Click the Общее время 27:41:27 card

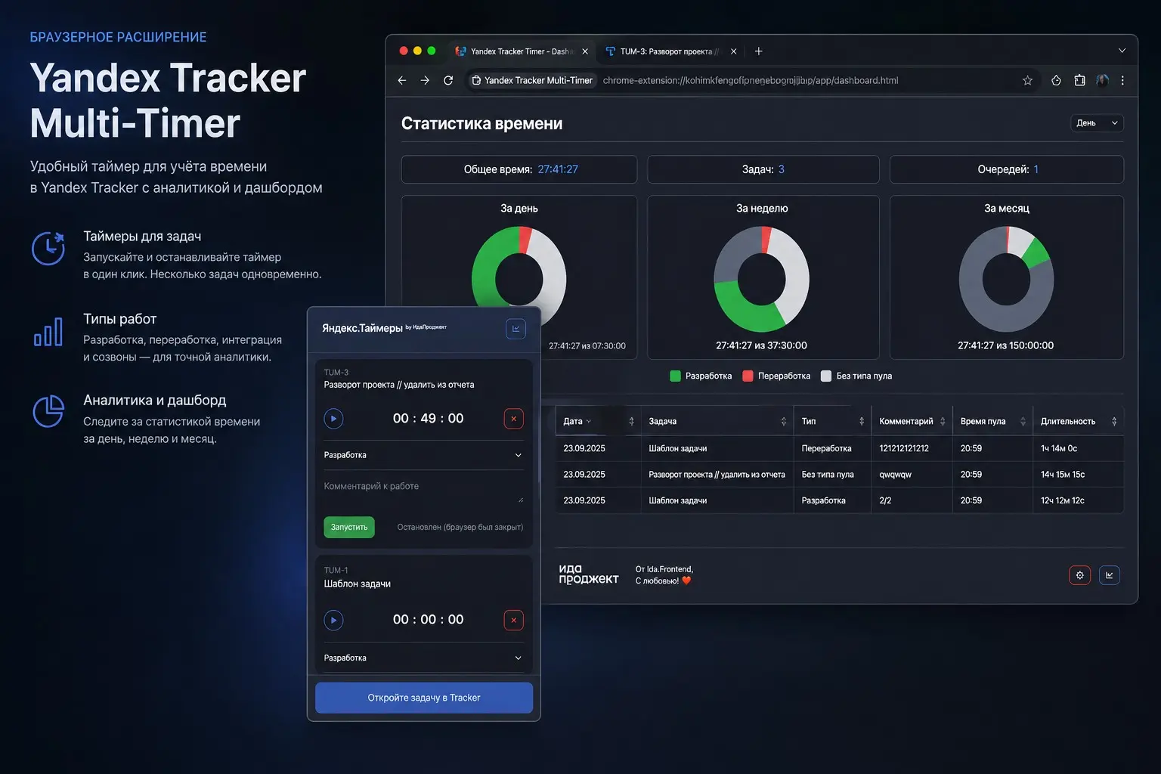519,169
